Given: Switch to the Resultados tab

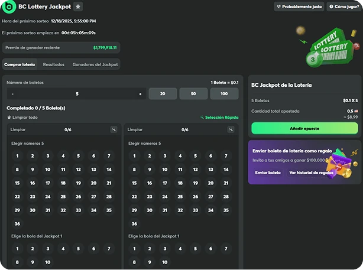Looking at the screenshot, I should click(x=54, y=64).
